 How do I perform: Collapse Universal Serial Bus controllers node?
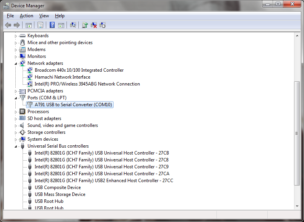16,146
